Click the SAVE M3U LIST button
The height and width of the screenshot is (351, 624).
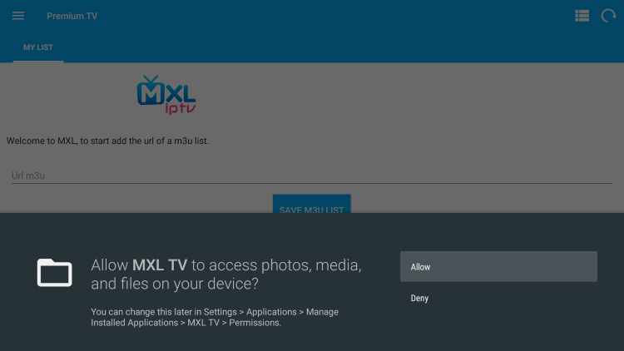coord(312,204)
